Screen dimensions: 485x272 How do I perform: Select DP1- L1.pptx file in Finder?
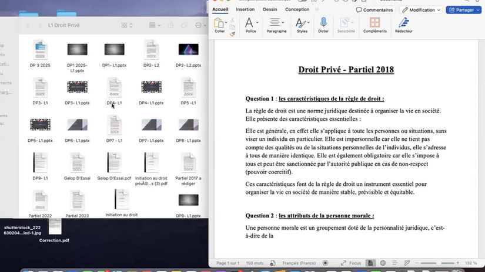[x=114, y=54]
